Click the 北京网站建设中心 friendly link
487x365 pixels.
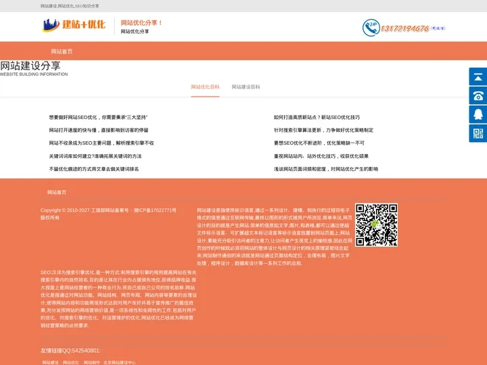click(120, 362)
